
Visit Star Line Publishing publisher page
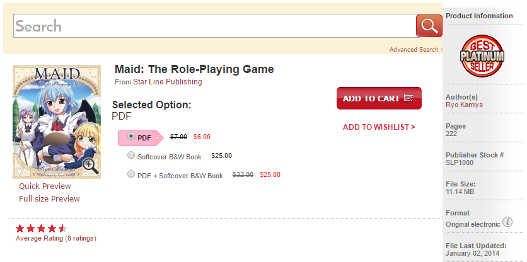tap(167, 82)
